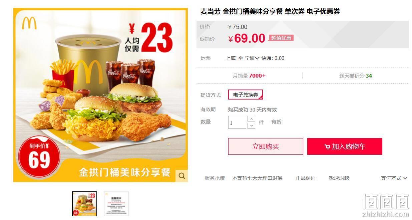Click the 不支持七天无理由退换 notice

pos(257,178)
